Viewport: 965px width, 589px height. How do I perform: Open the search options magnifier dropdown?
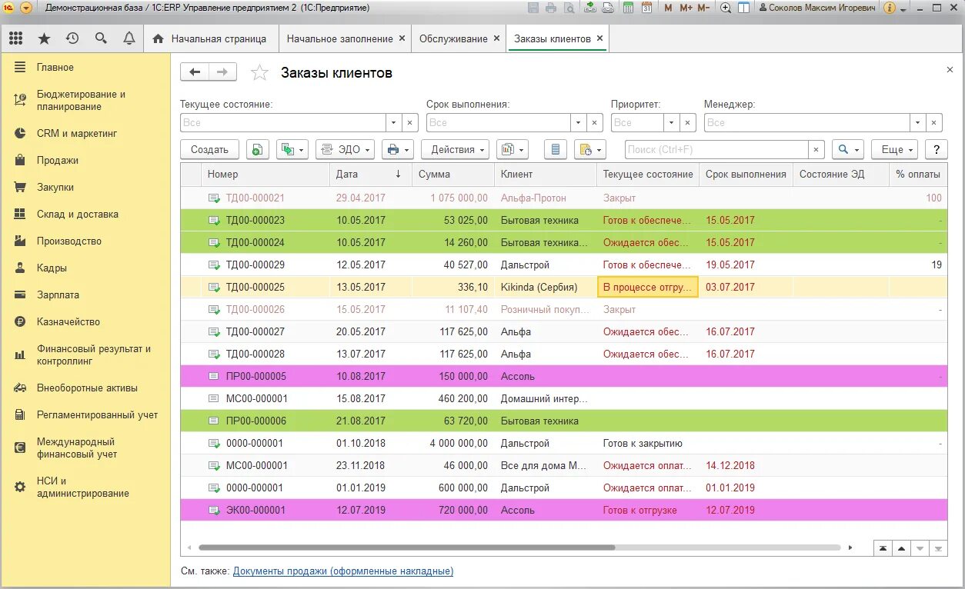click(x=847, y=149)
